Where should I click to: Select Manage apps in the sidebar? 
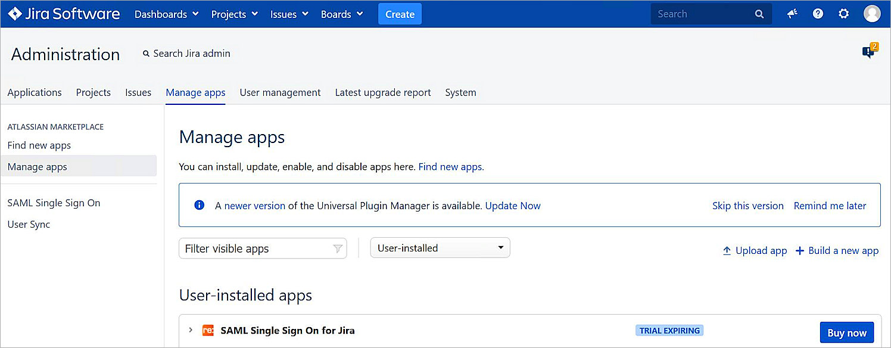(x=37, y=166)
